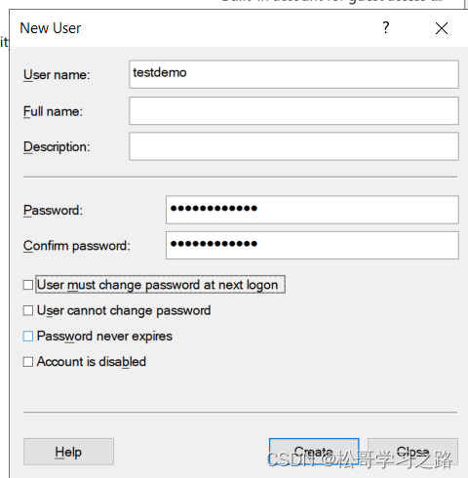Focus the Confirm password field
This screenshot has height=478, width=468.
click(312, 245)
